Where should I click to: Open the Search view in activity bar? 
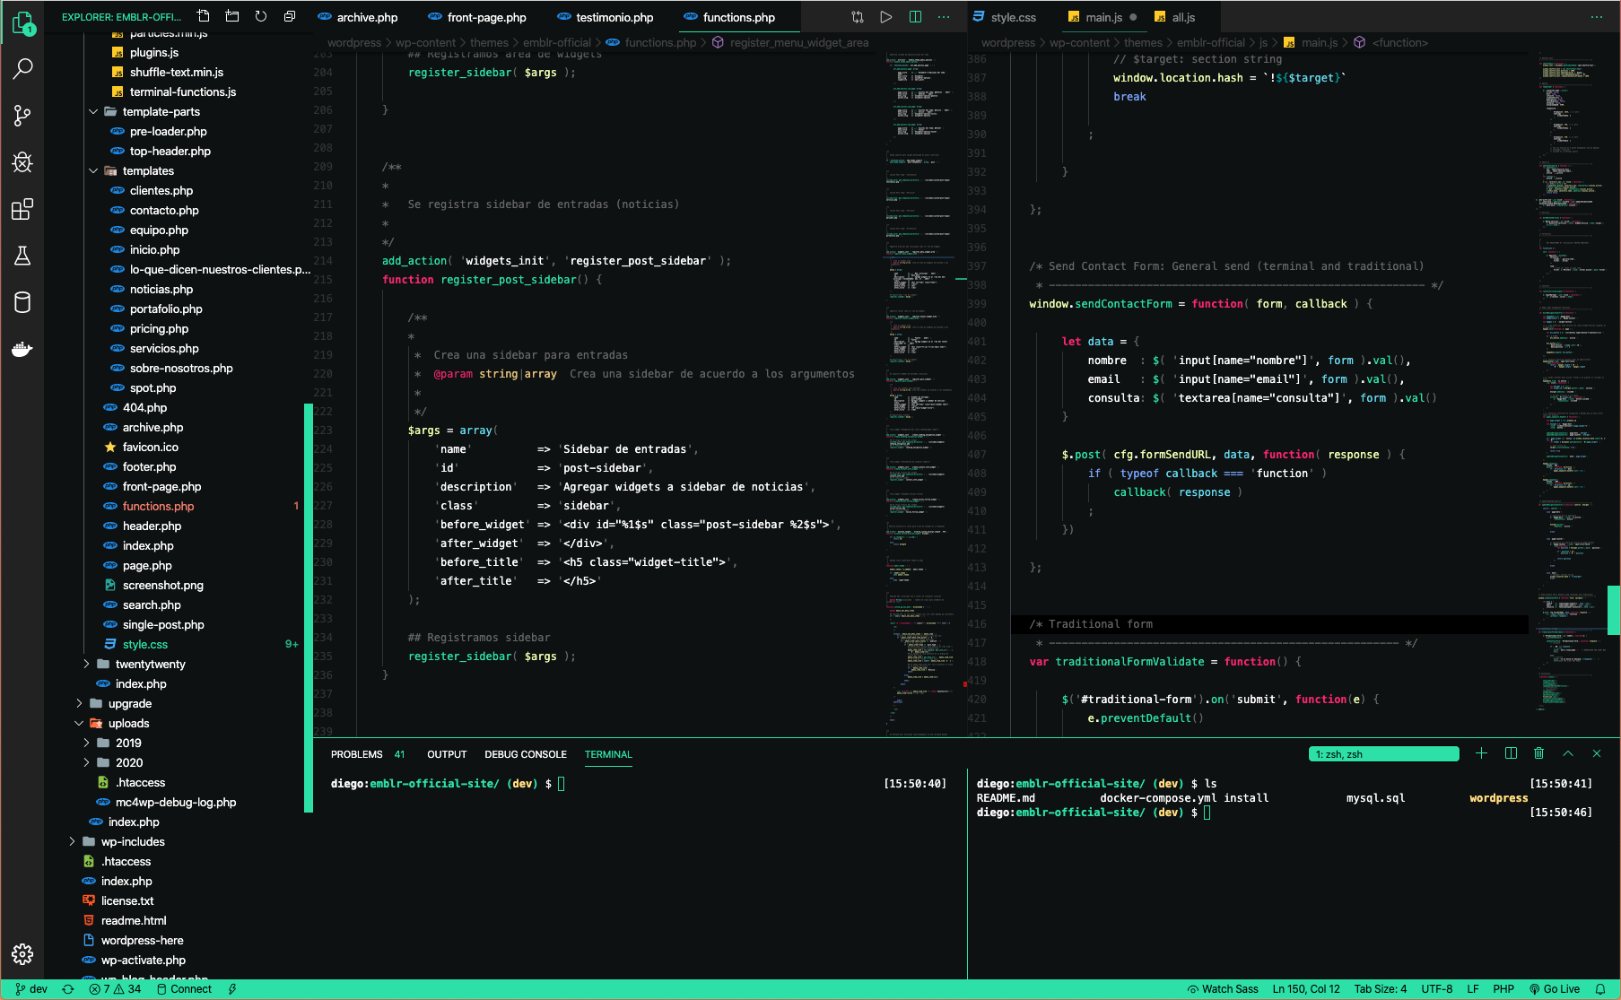[22, 68]
